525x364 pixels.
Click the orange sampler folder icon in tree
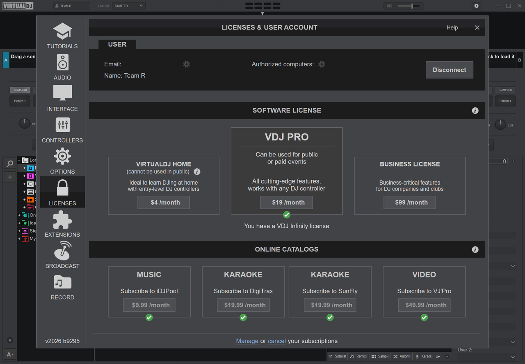(31, 200)
